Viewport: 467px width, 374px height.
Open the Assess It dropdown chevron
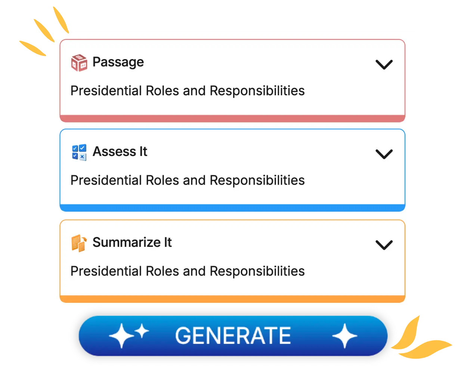[x=384, y=154]
